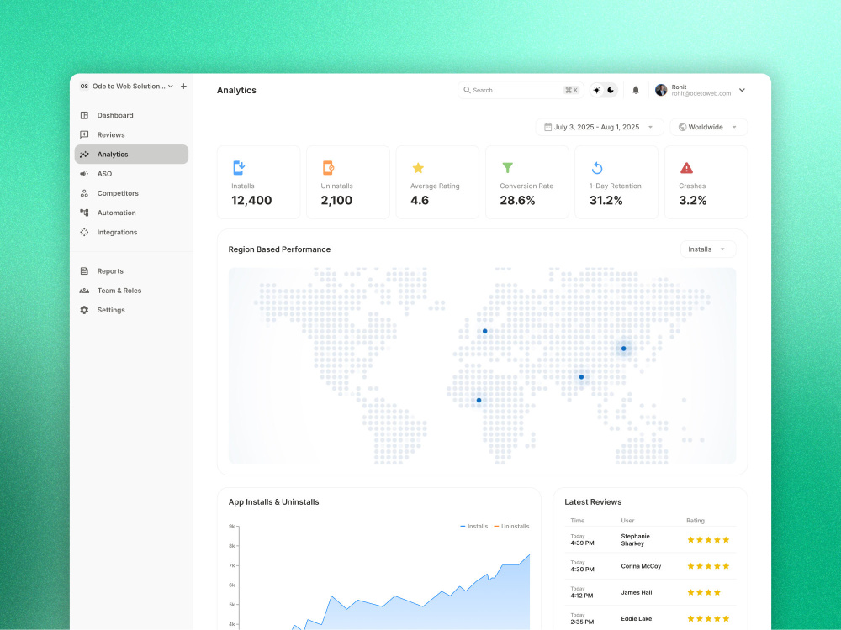Toggle Installs series in chart legend
841x630 pixels.
click(474, 526)
